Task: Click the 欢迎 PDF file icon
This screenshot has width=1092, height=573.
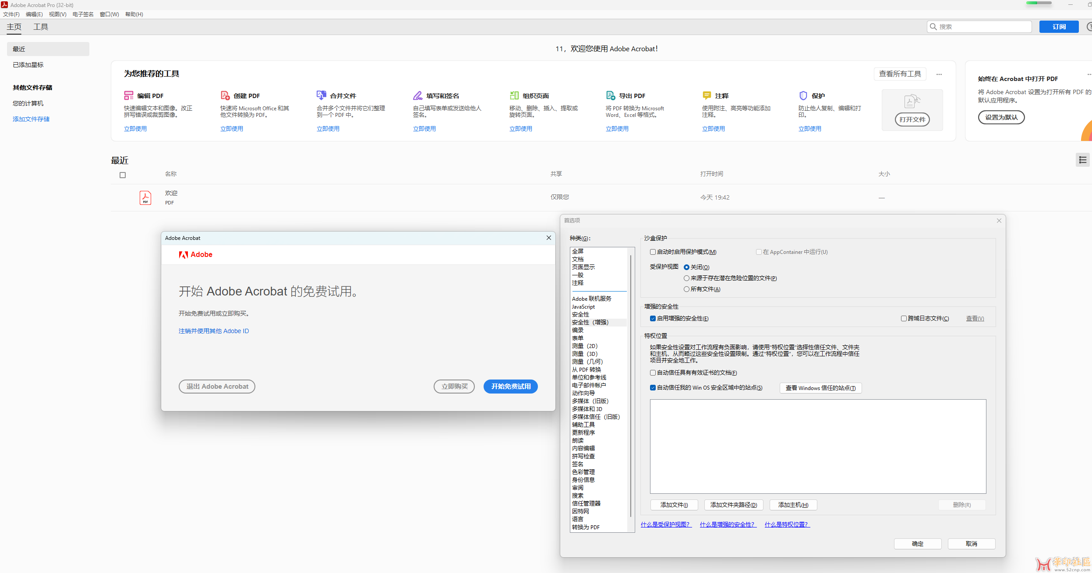Action: pyautogui.click(x=145, y=198)
